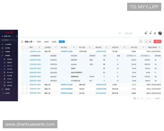
Task: Expand the row DBCK-20220309001
Action: tap(27, 89)
